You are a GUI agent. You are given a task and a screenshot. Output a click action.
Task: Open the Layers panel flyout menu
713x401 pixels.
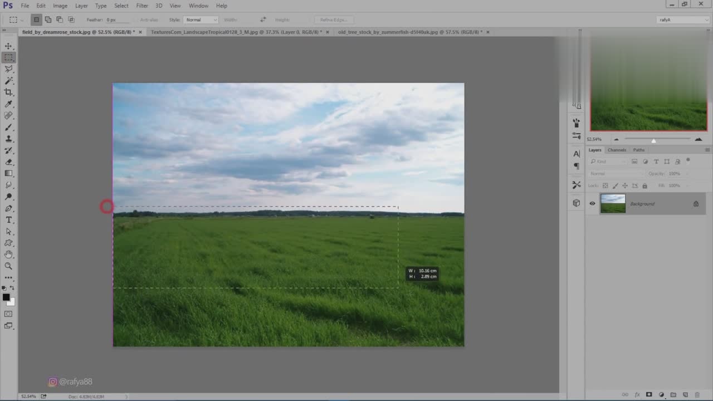click(x=707, y=150)
